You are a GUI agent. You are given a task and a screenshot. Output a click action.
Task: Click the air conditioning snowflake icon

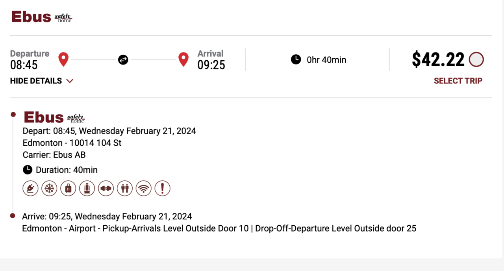point(50,188)
